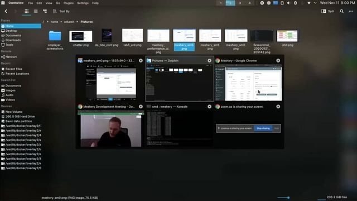The width and height of the screenshot is (357, 201).
Task: Switch to Meshery Development Meeting window
Action: 110,126
